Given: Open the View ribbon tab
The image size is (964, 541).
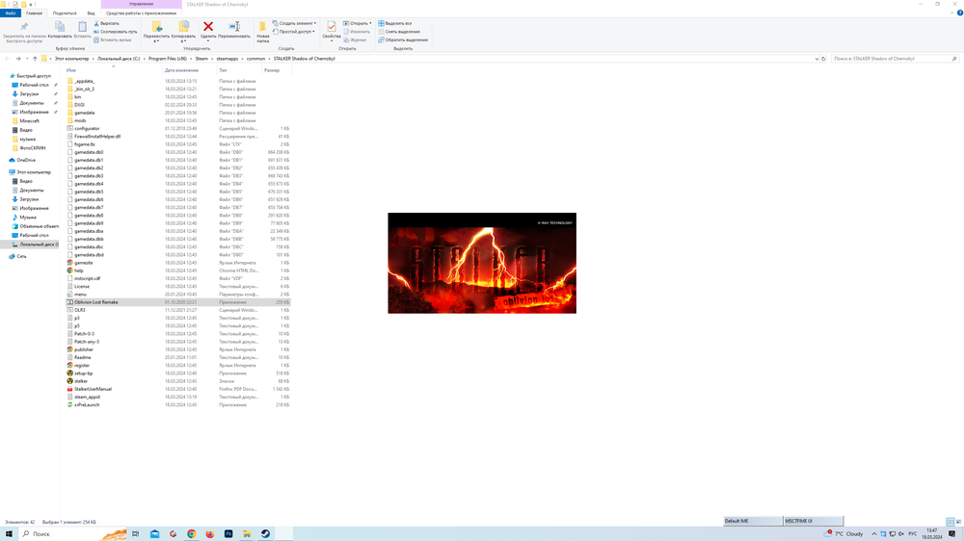Looking at the screenshot, I should tap(91, 13).
